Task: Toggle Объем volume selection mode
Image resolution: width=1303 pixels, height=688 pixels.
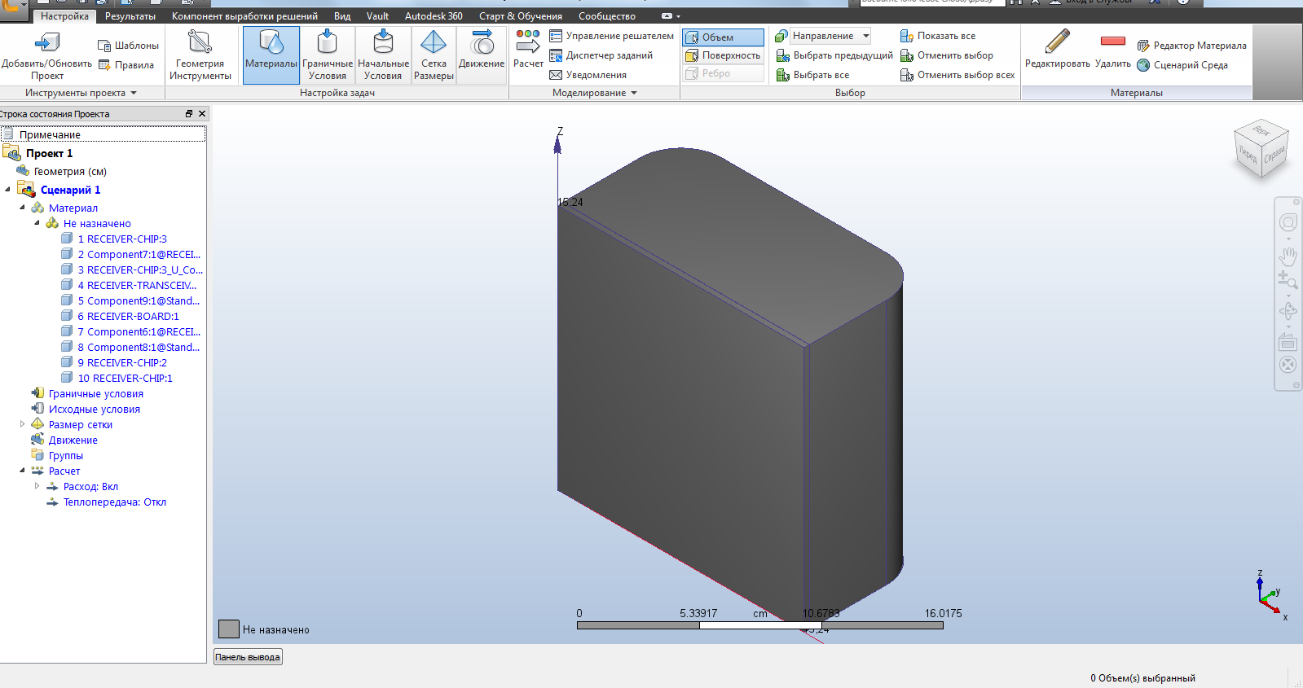Action: tap(724, 37)
